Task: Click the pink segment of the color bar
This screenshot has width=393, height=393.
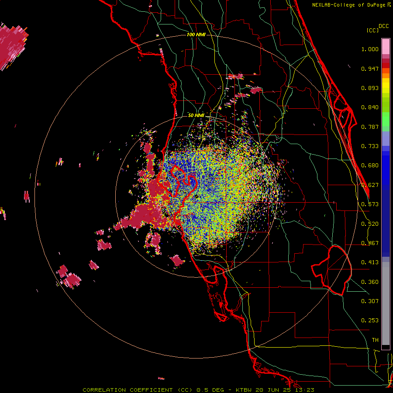Action: 386,47
